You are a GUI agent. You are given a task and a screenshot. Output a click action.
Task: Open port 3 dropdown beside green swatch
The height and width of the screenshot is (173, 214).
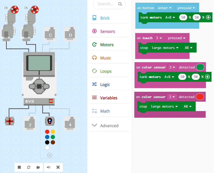click(x=172, y=67)
